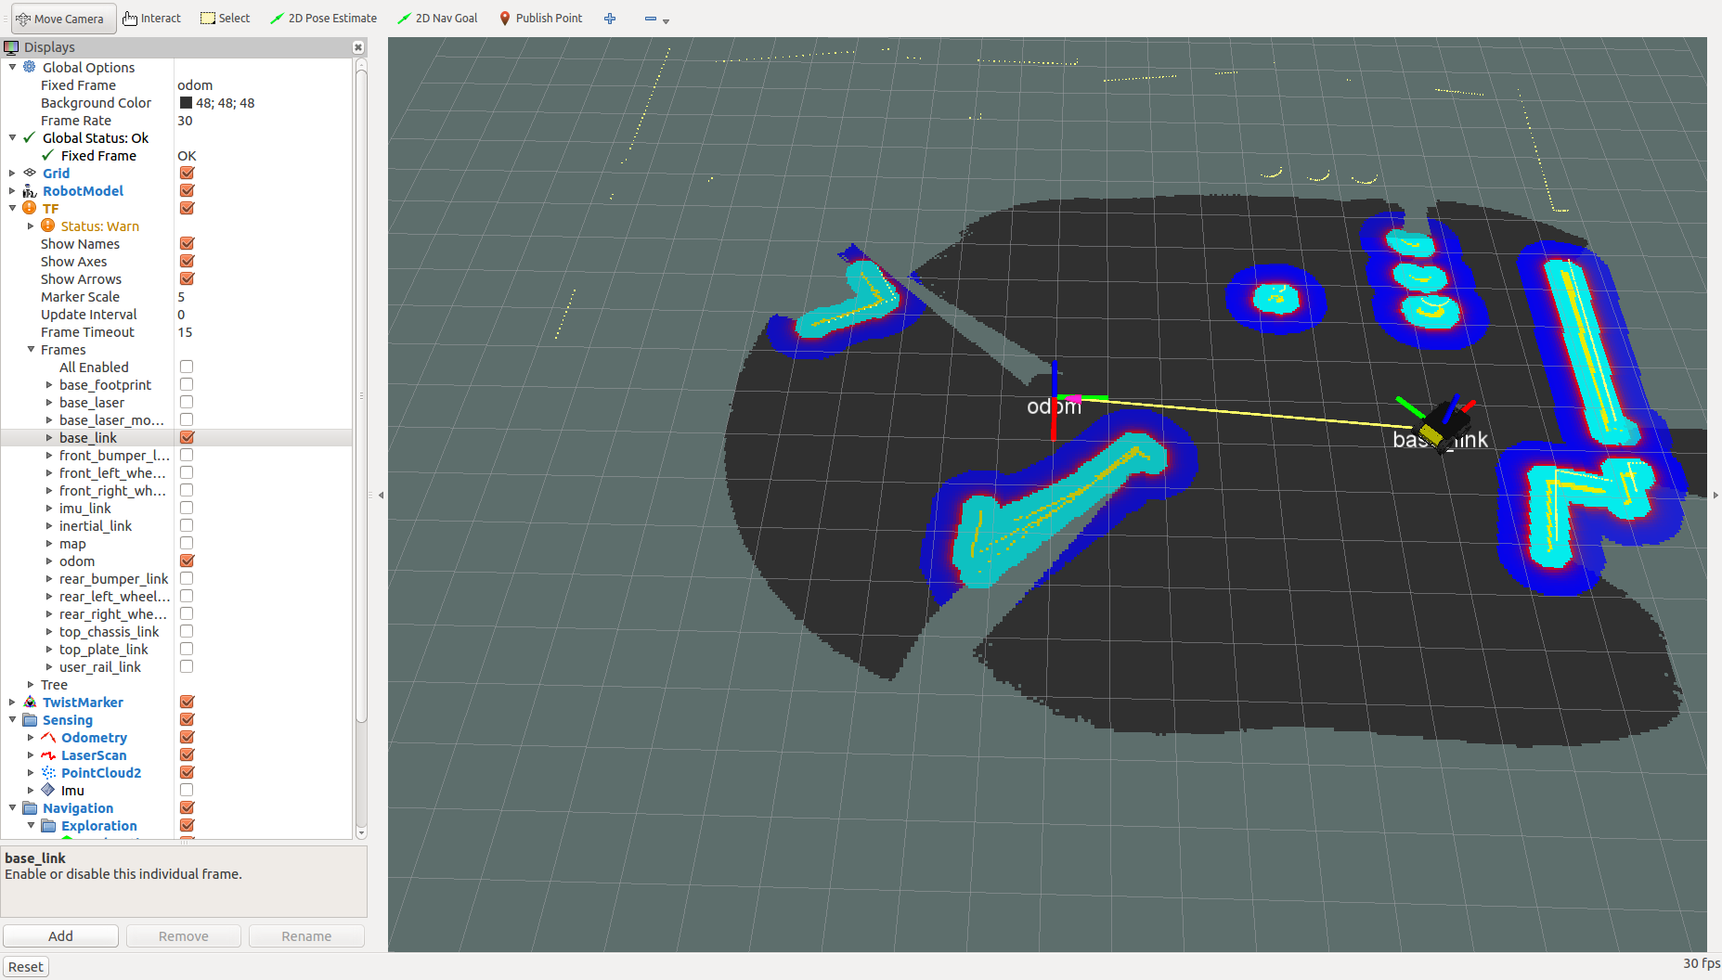The height and width of the screenshot is (980, 1722).
Task: Expand the base_footprint frame entry
Action: pos(50,384)
